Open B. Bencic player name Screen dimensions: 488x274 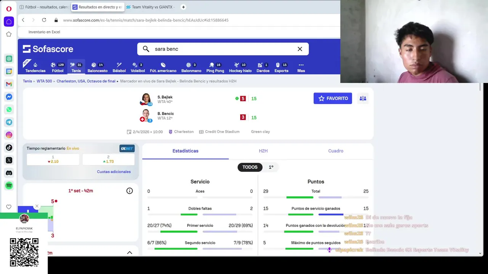(x=165, y=113)
